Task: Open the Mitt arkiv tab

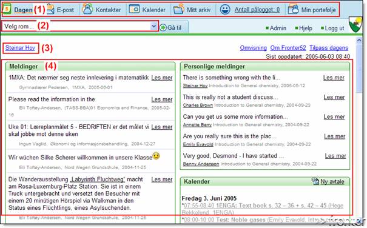Action: click(x=199, y=10)
